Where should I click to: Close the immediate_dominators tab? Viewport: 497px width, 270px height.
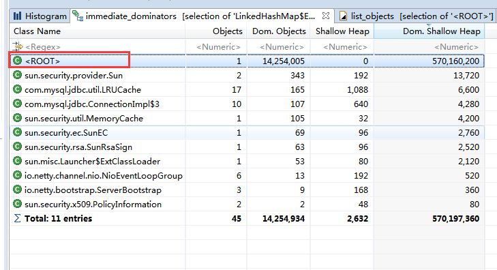coord(326,16)
